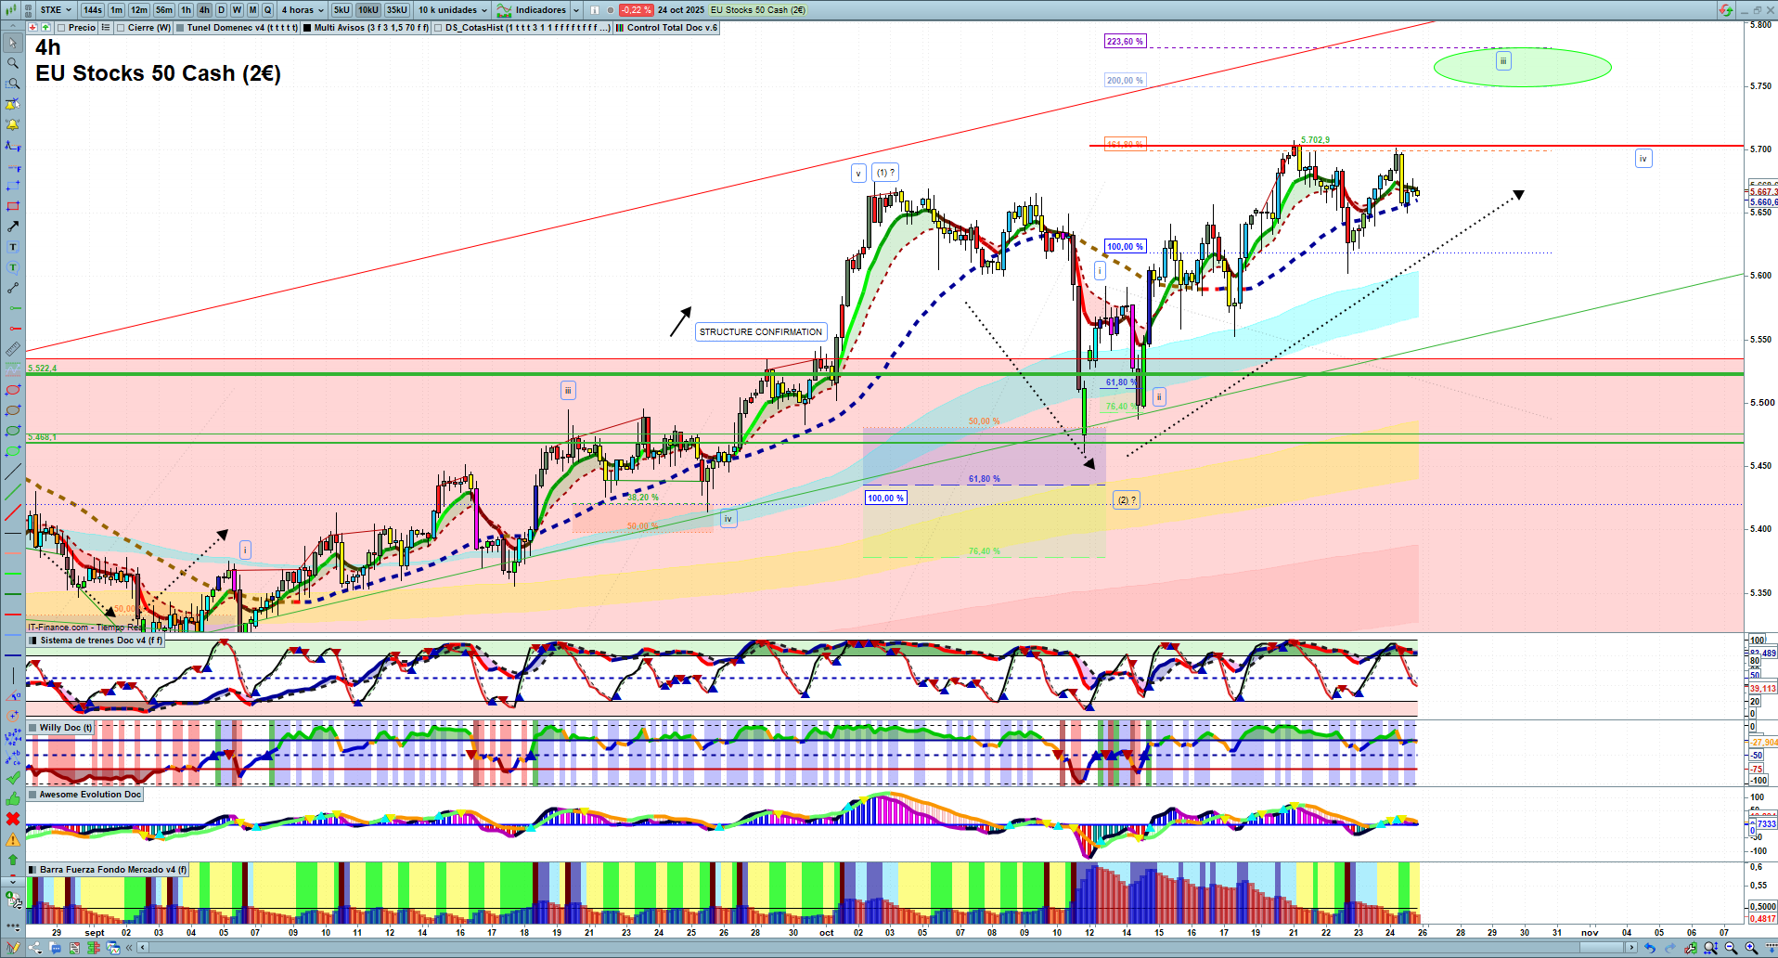Select the ruler measurement tool
The height and width of the screenshot is (958, 1778).
point(13,349)
